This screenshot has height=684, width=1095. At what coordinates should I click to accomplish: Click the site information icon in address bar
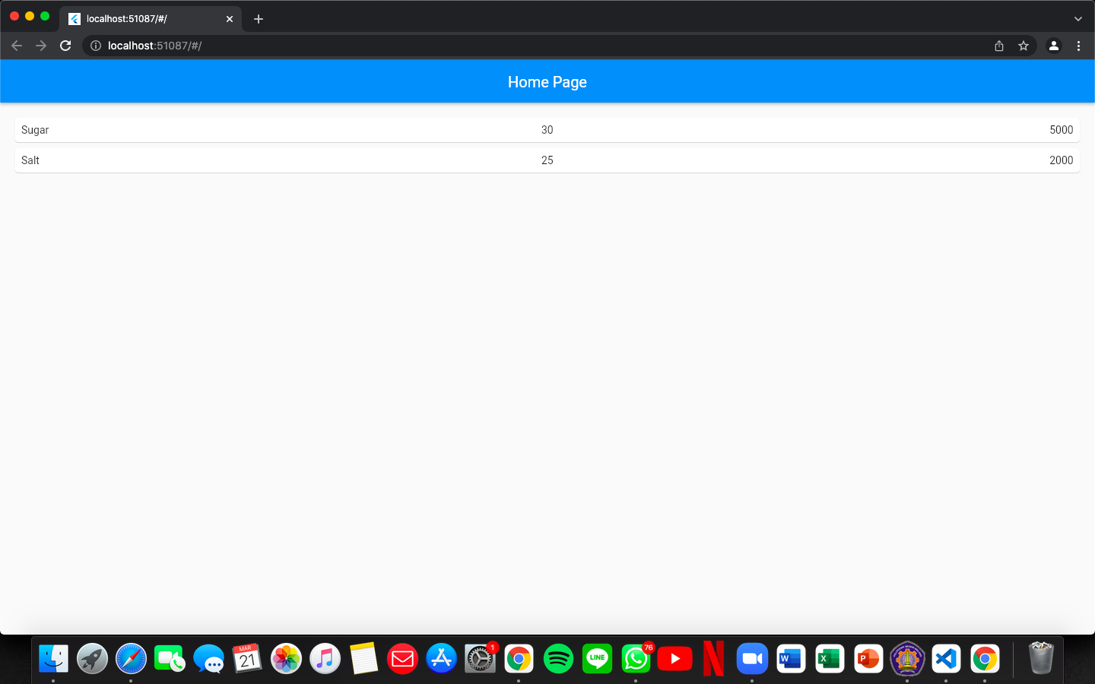[x=95, y=46]
